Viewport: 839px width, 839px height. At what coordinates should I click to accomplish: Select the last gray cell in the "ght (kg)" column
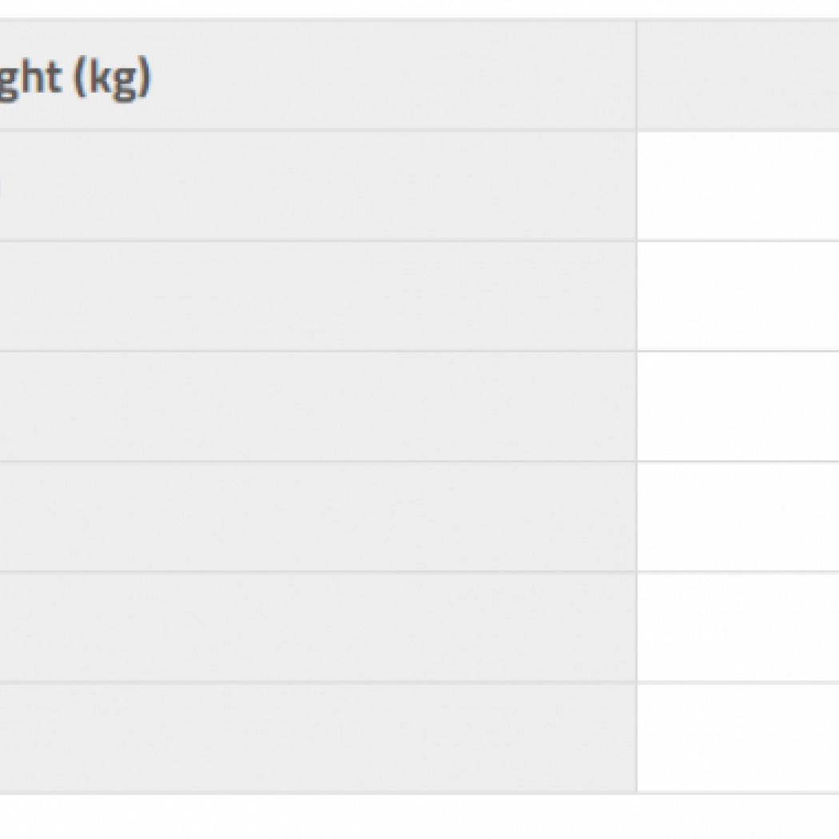pos(318,737)
